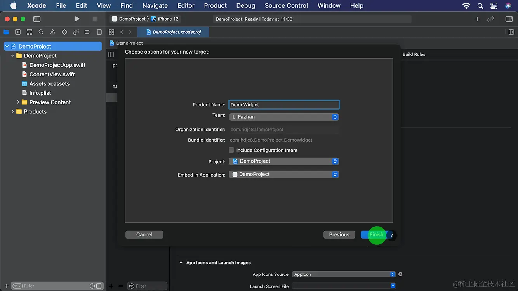518x291 pixels.
Task: Open the File menu
Action: [x=61, y=6]
